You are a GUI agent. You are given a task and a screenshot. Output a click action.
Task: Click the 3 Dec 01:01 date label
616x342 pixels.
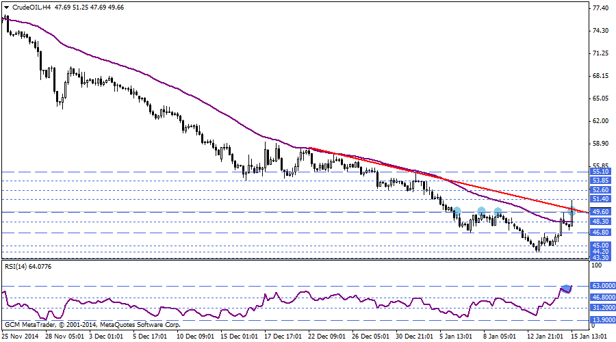click(106, 337)
